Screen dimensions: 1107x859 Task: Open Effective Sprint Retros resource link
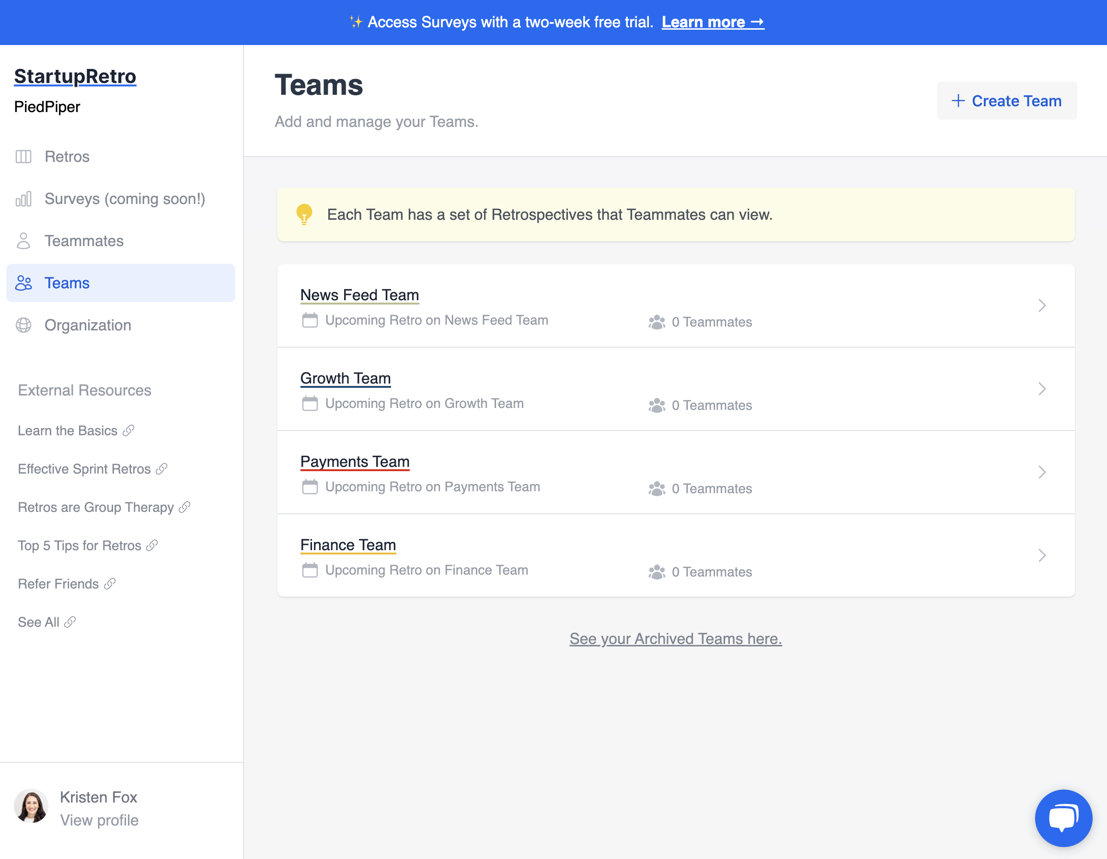point(84,469)
